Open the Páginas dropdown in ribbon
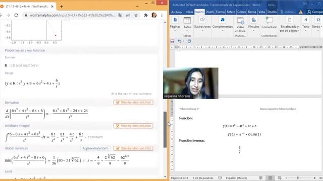Screen dimensions: 323x181 [175, 24]
